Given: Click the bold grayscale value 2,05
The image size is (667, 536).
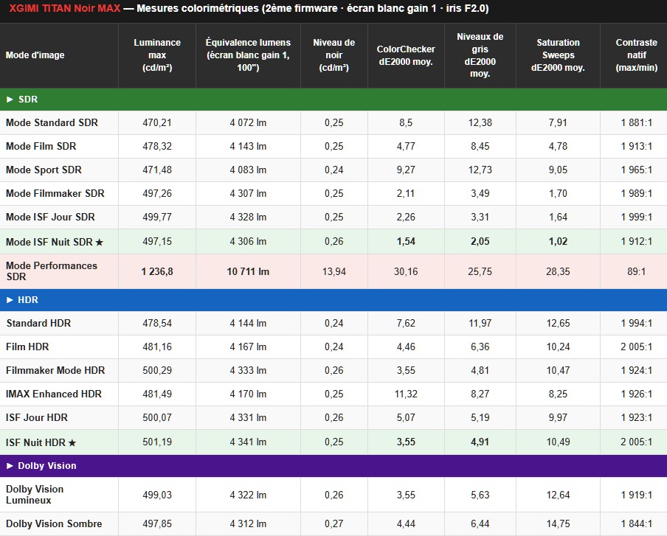Looking at the screenshot, I should 480,241.
